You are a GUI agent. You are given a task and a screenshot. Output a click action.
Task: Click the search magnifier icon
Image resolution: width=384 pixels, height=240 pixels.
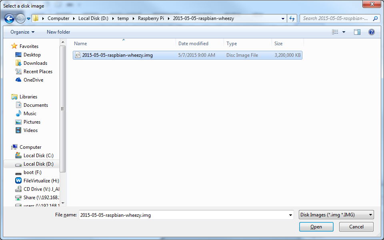[375, 18]
